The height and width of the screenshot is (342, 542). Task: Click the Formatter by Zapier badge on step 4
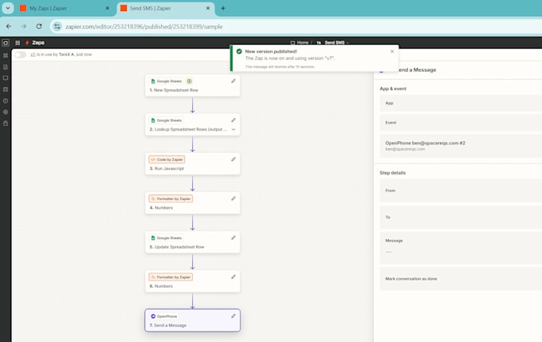click(x=171, y=199)
